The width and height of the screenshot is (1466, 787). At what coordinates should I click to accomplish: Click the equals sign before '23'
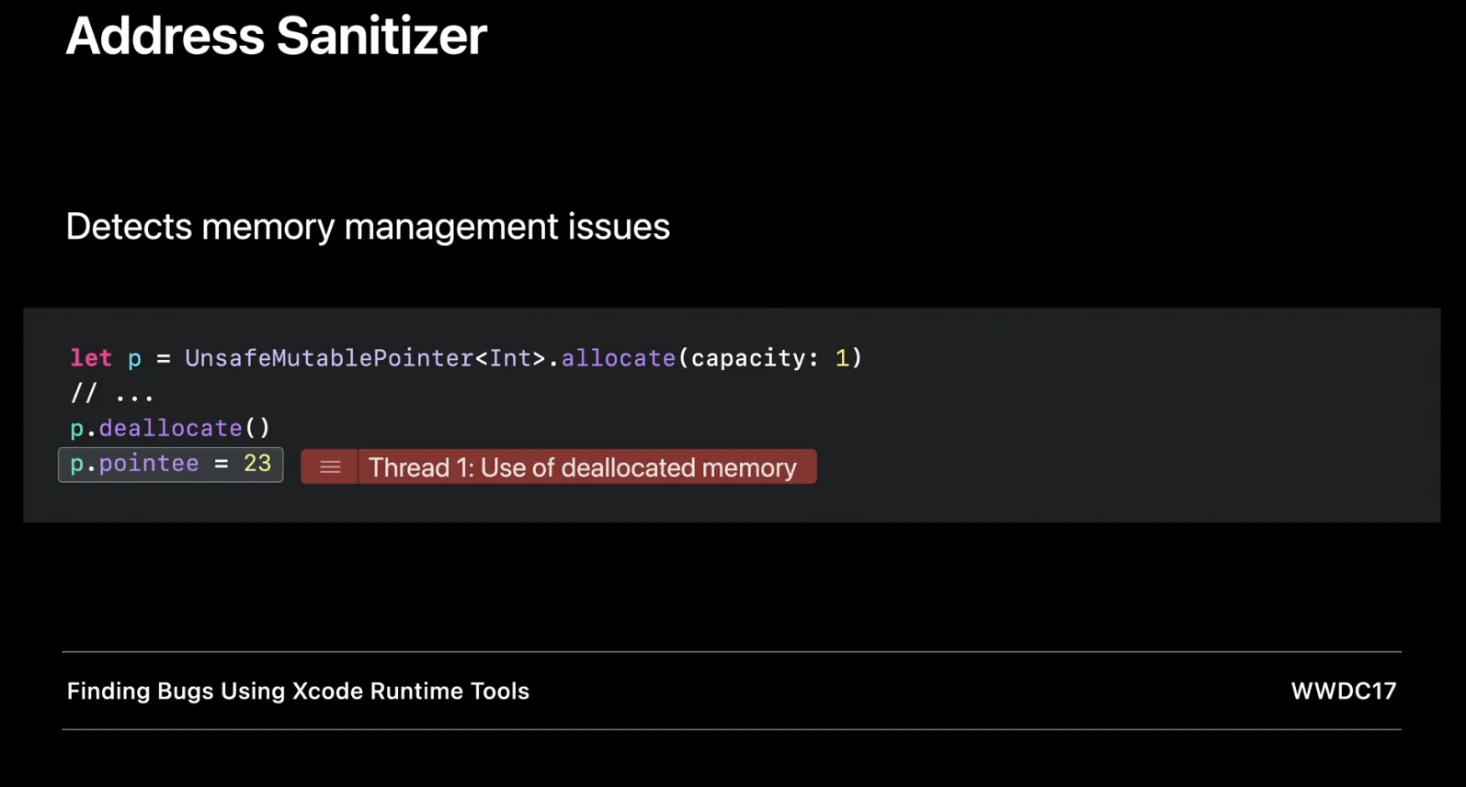[221, 464]
